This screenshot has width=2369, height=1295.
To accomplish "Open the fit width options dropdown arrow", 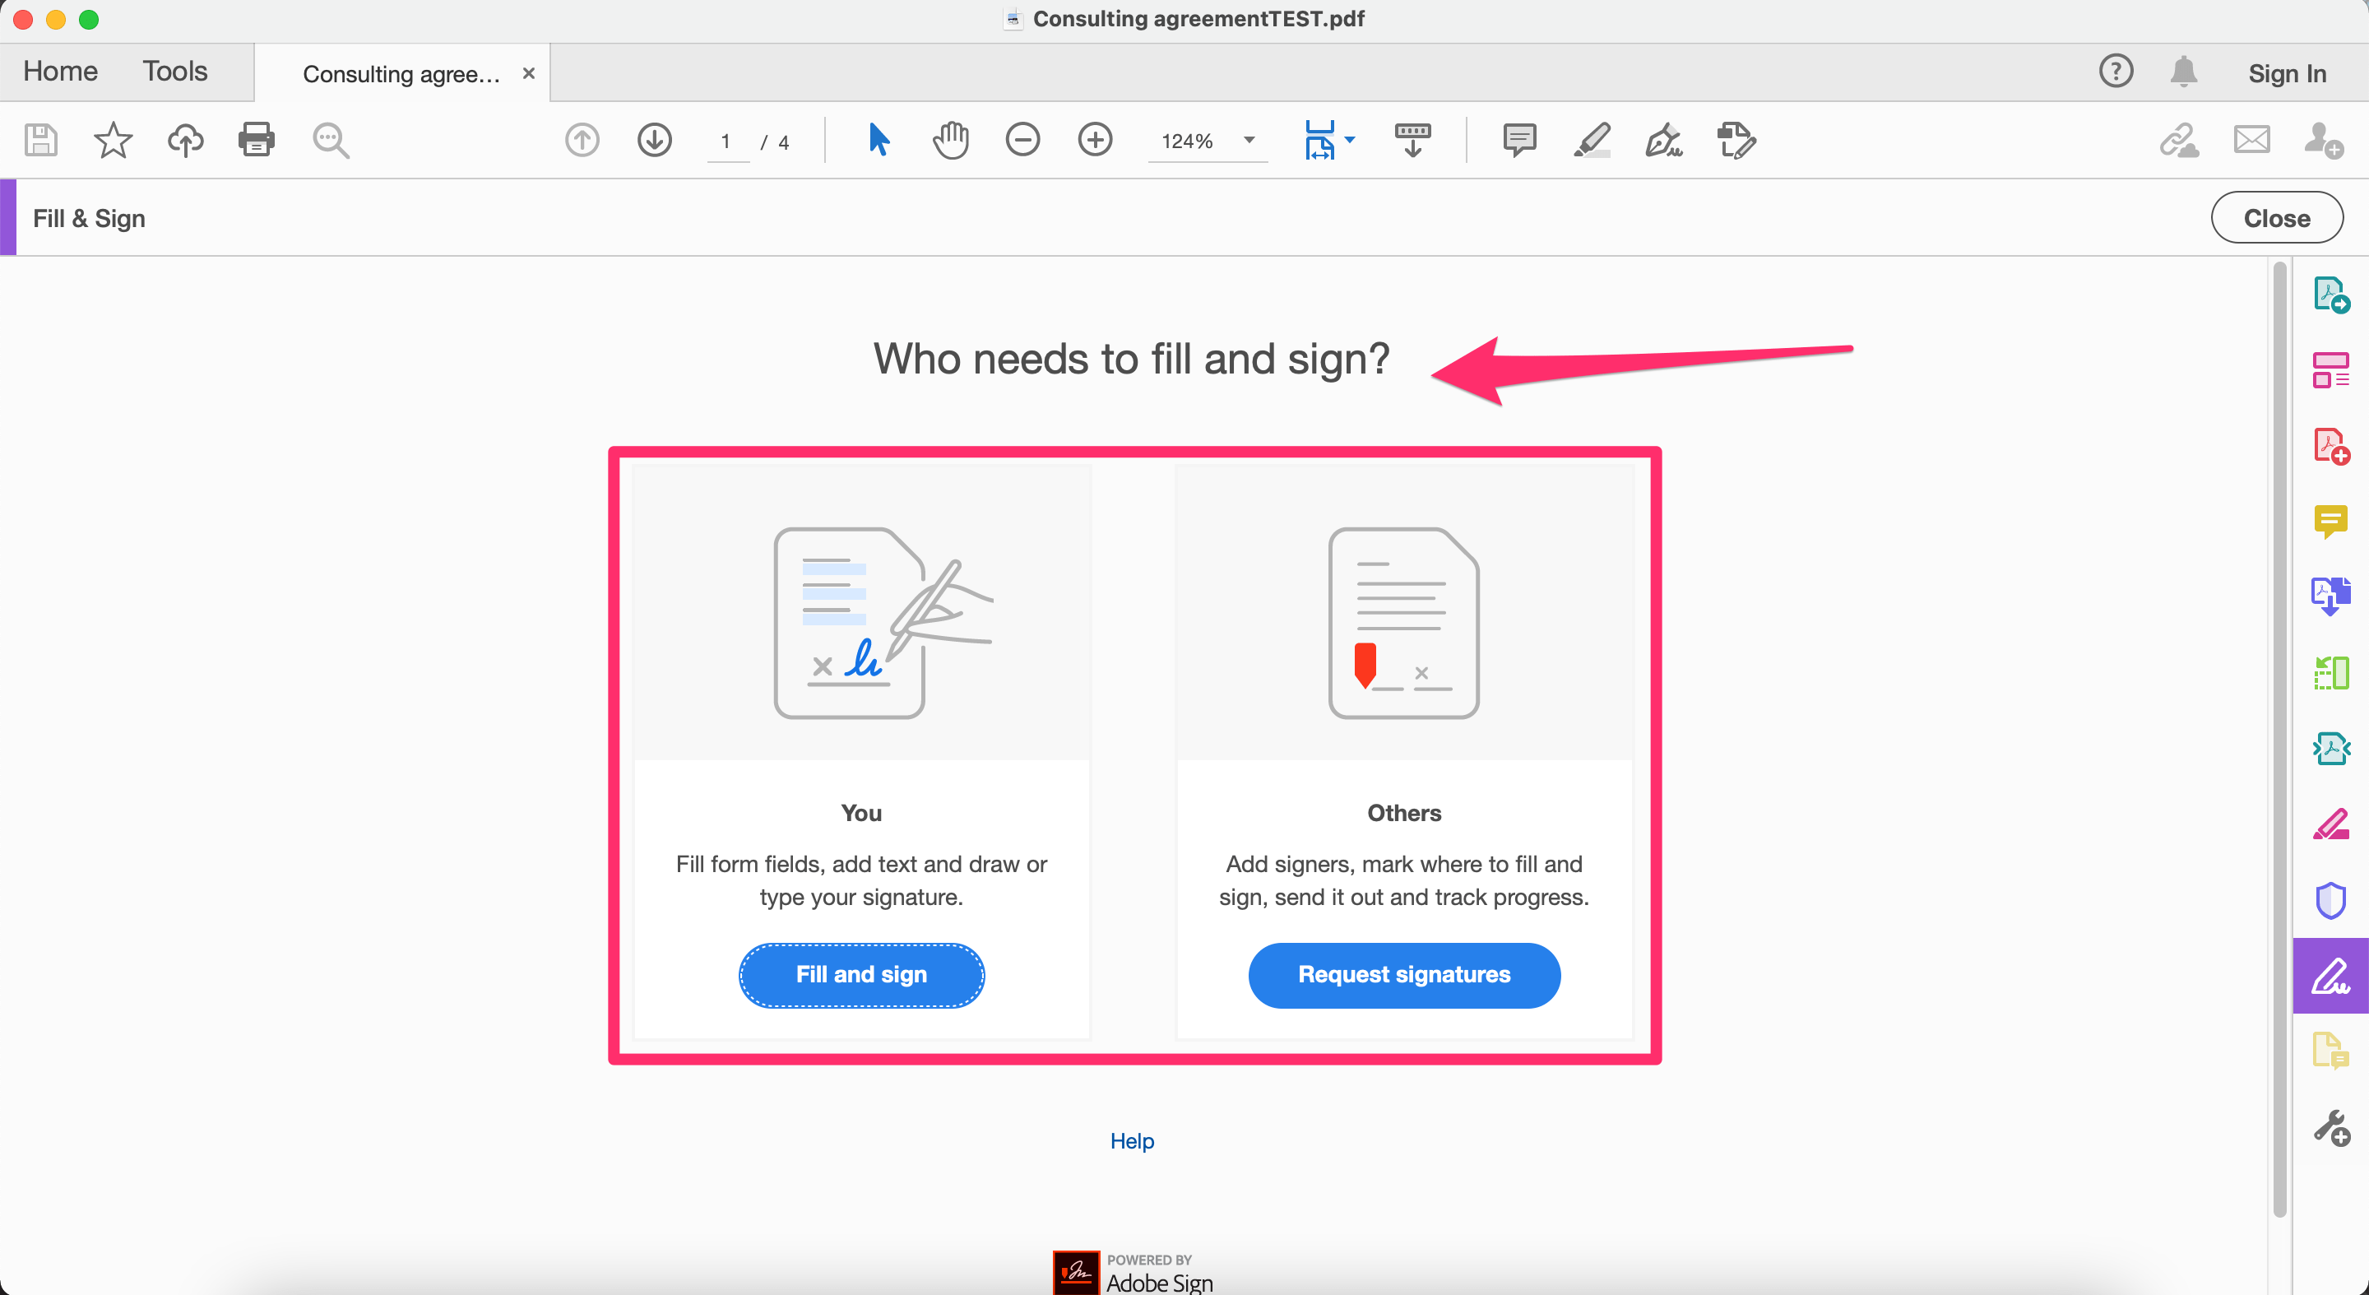I will pyautogui.click(x=1350, y=141).
